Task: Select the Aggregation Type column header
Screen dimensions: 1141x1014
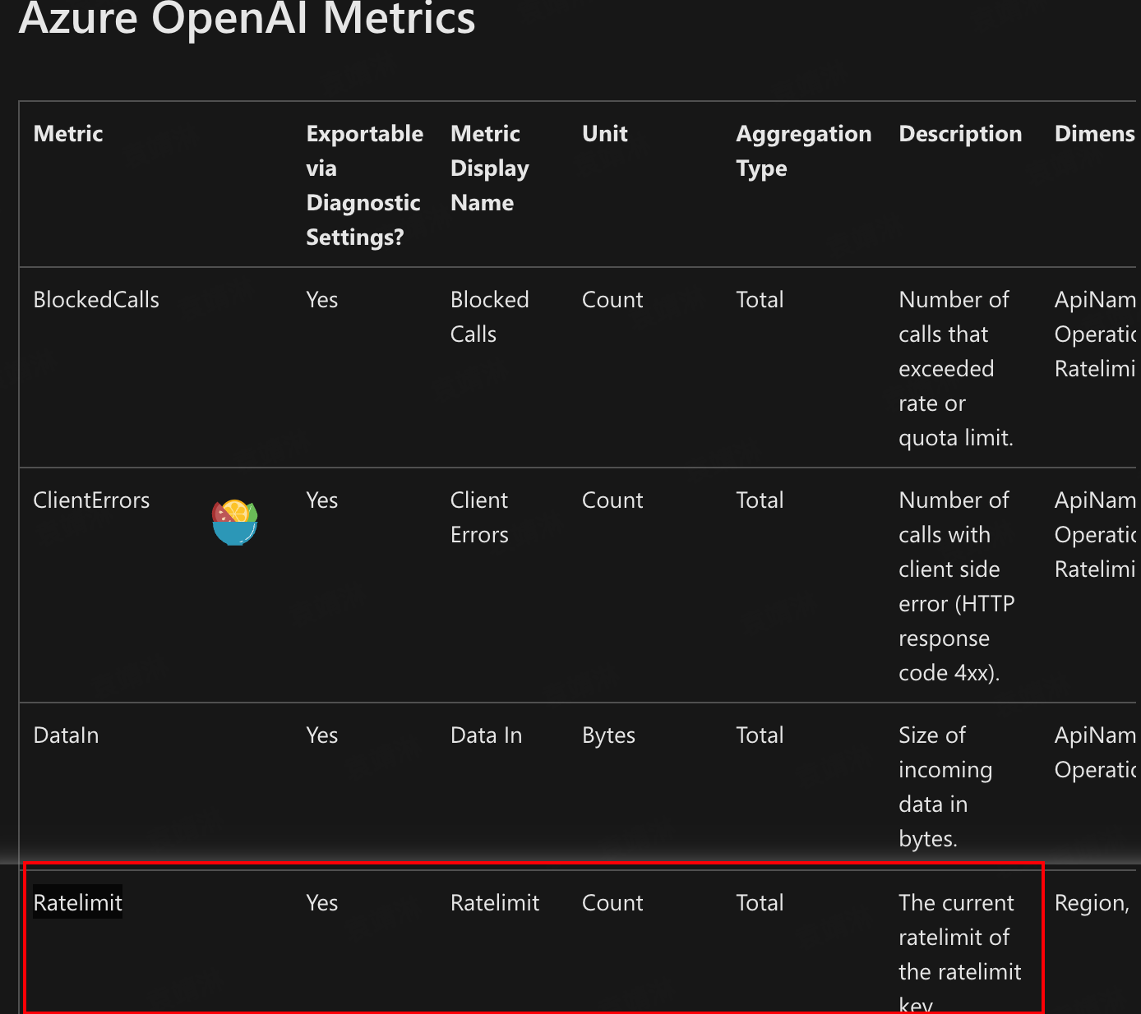Action: 803,150
